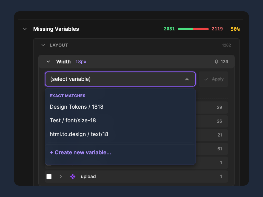This screenshot has height=197, width=263.
Task: Click the LAYOUT count 1282
Action: 227,45
